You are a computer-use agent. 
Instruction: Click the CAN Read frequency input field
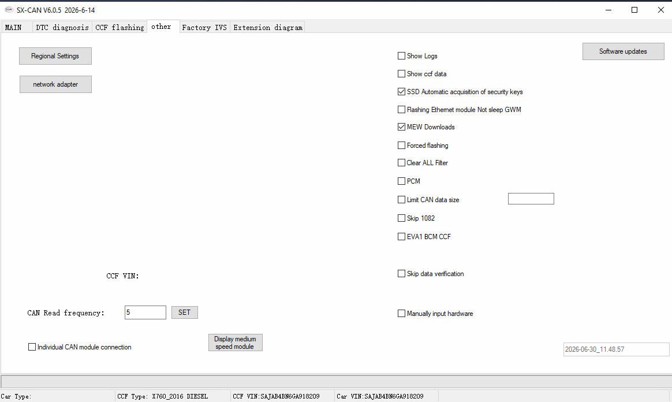point(145,312)
